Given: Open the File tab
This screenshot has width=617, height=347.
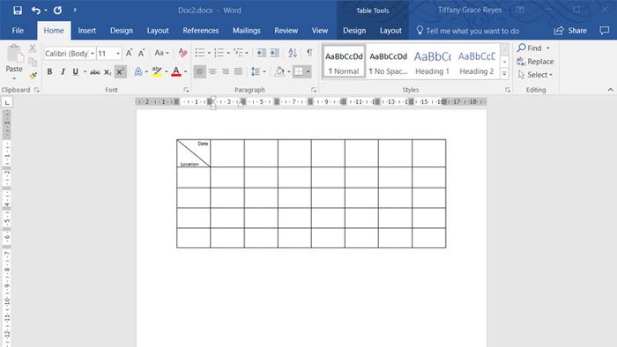Looking at the screenshot, I should click(x=18, y=31).
